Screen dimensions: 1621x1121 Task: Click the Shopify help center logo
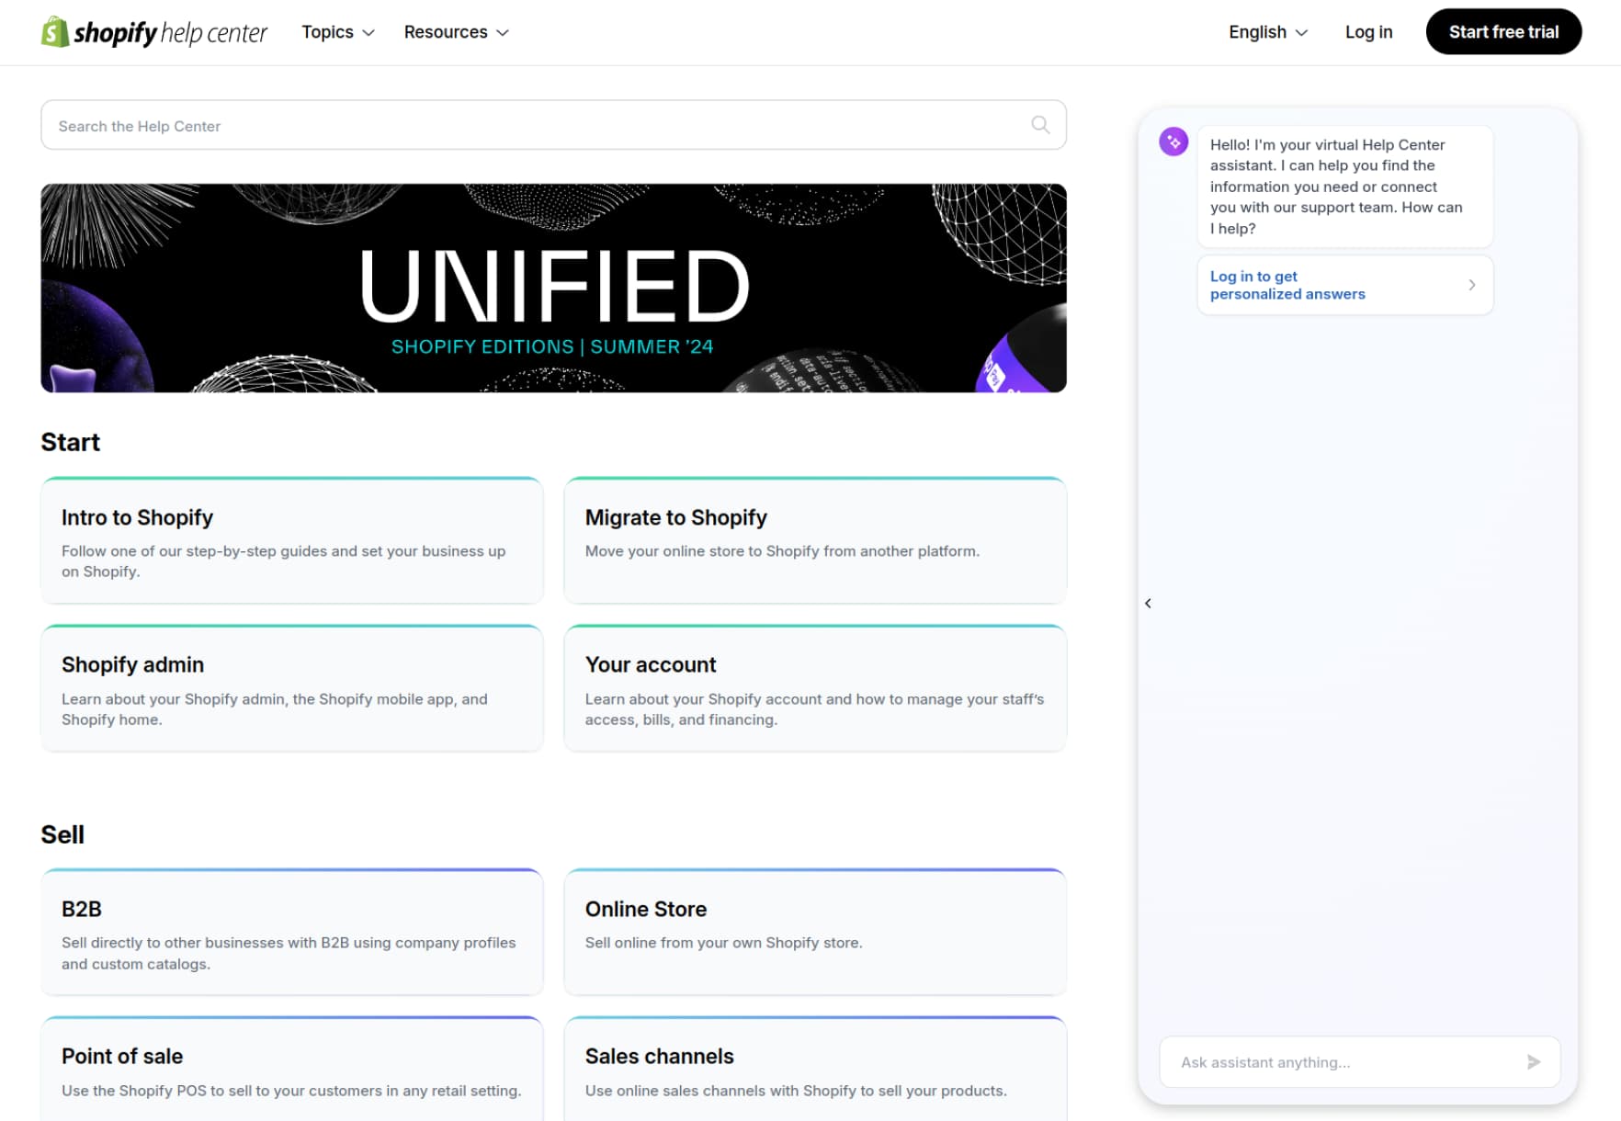coord(154,32)
